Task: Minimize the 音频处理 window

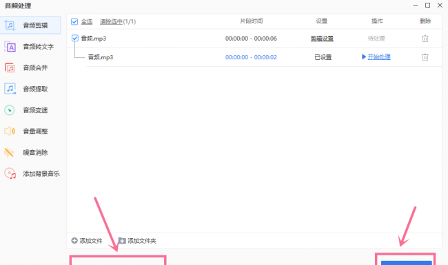Action: coord(416,5)
